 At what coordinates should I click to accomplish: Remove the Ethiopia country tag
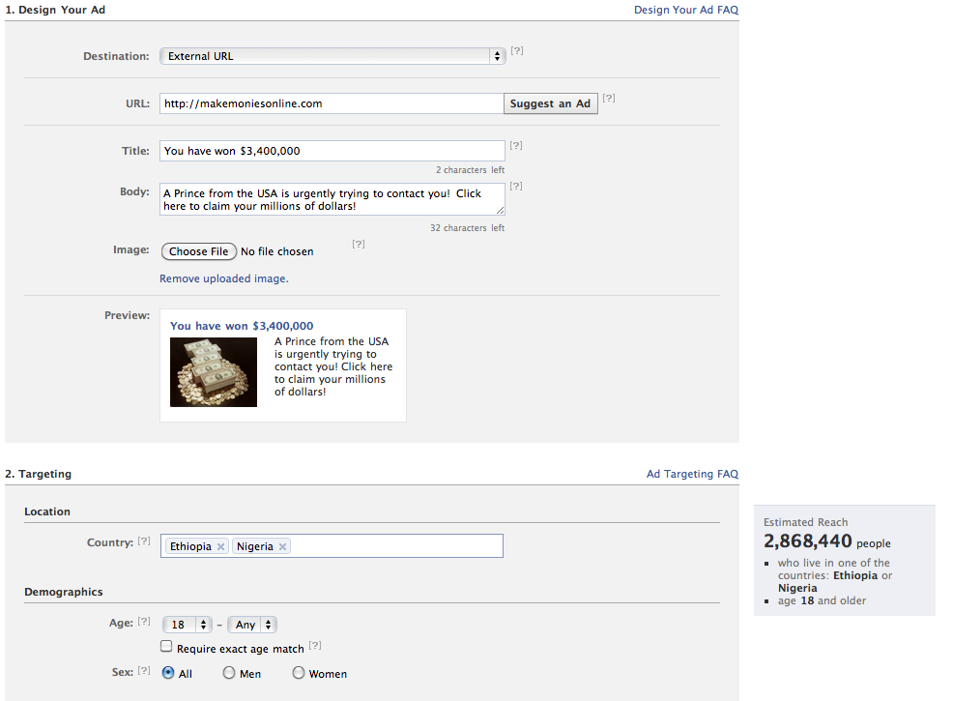tap(220, 546)
